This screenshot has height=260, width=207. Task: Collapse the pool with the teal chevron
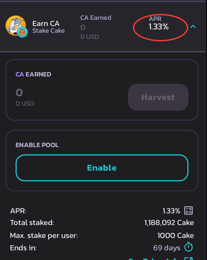(x=193, y=26)
